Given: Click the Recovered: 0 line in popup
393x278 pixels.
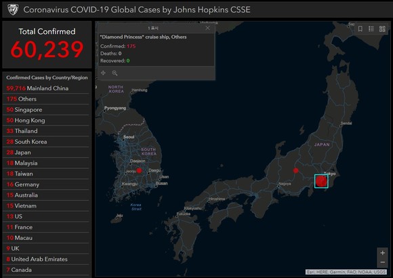Looking at the screenshot, I should point(115,61).
